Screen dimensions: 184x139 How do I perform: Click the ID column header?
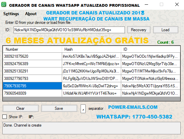(151, 49)
